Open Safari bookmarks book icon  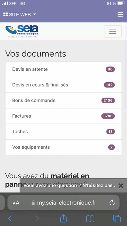[x=90, y=219]
